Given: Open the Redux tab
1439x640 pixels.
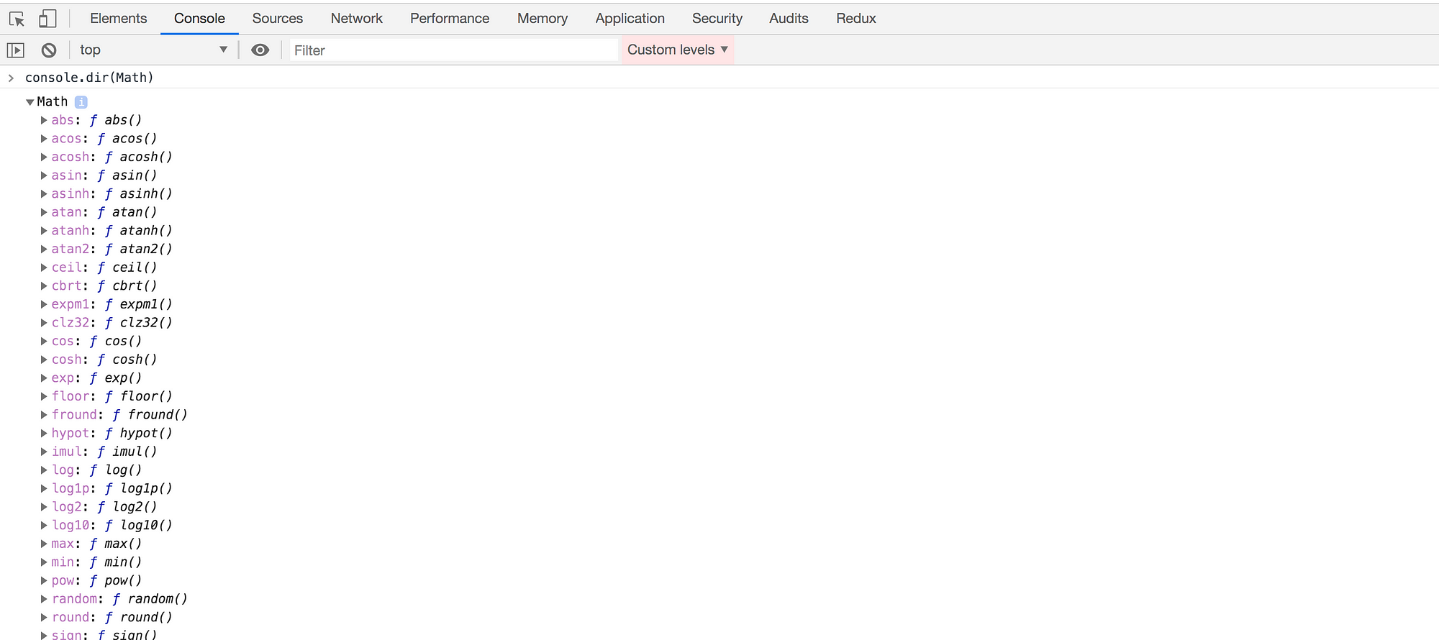Looking at the screenshot, I should (856, 19).
